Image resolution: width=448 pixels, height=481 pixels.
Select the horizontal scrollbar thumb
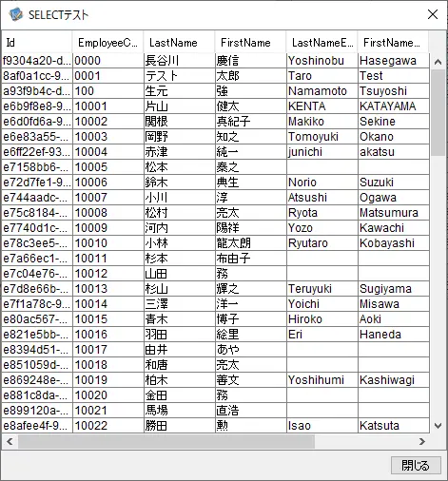(166, 441)
